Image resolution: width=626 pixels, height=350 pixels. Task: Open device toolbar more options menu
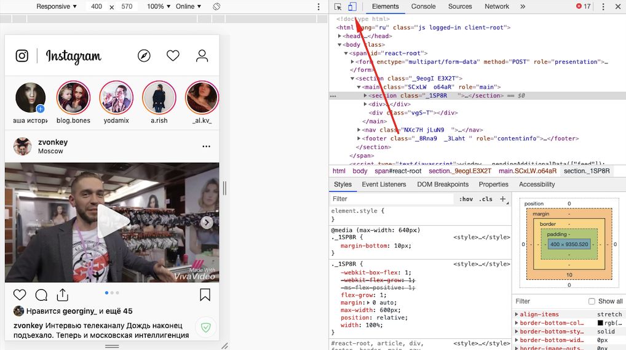(x=318, y=6)
